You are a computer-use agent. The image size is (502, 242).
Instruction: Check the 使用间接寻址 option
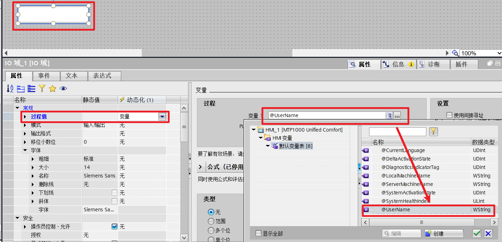pyautogui.click(x=449, y=115)
